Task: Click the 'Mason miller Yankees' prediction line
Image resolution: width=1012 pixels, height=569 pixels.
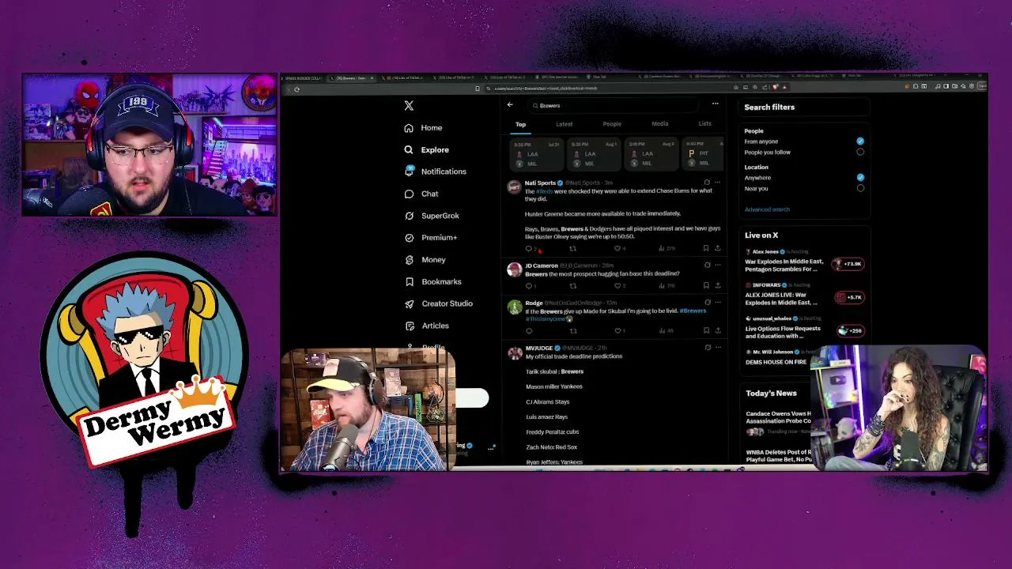Action: 554,386
